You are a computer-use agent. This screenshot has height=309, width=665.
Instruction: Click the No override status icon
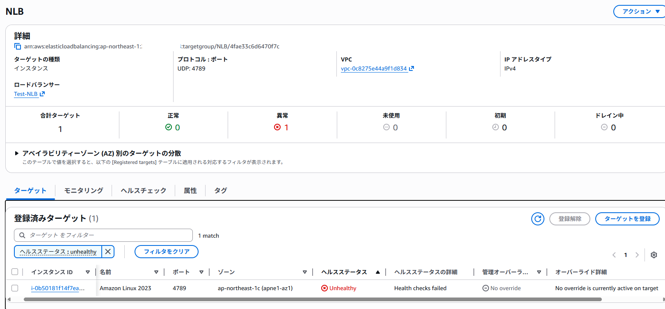[x=486, y=288]
